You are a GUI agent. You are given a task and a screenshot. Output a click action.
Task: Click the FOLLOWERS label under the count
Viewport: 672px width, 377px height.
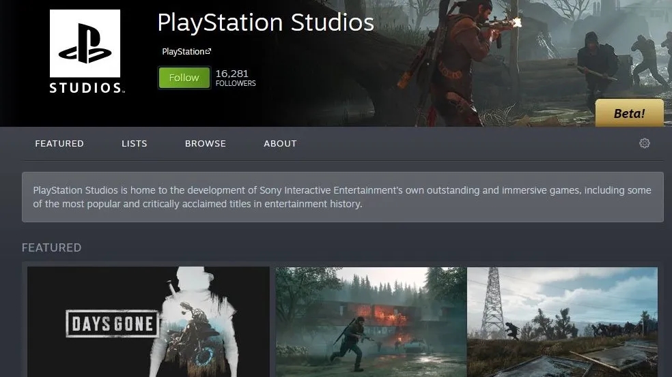click(x=236, y=84)
